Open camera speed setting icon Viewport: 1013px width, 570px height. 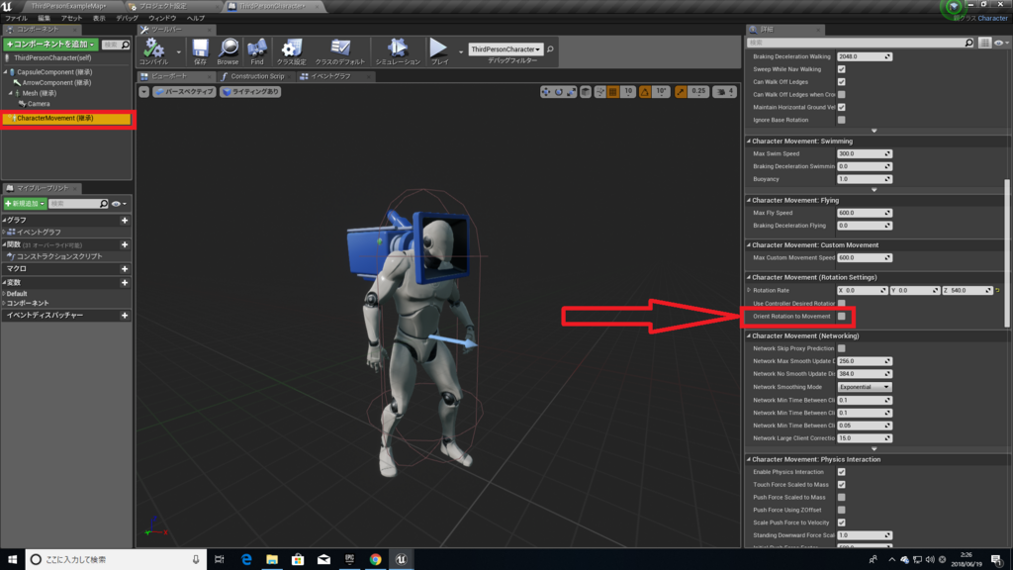click(x=724, y=92)
